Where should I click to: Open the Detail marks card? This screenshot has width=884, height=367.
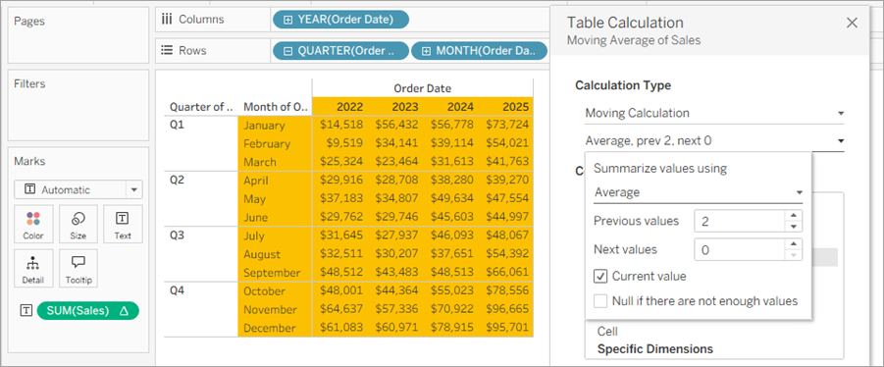pyautogui.click(x=33, y=268)
